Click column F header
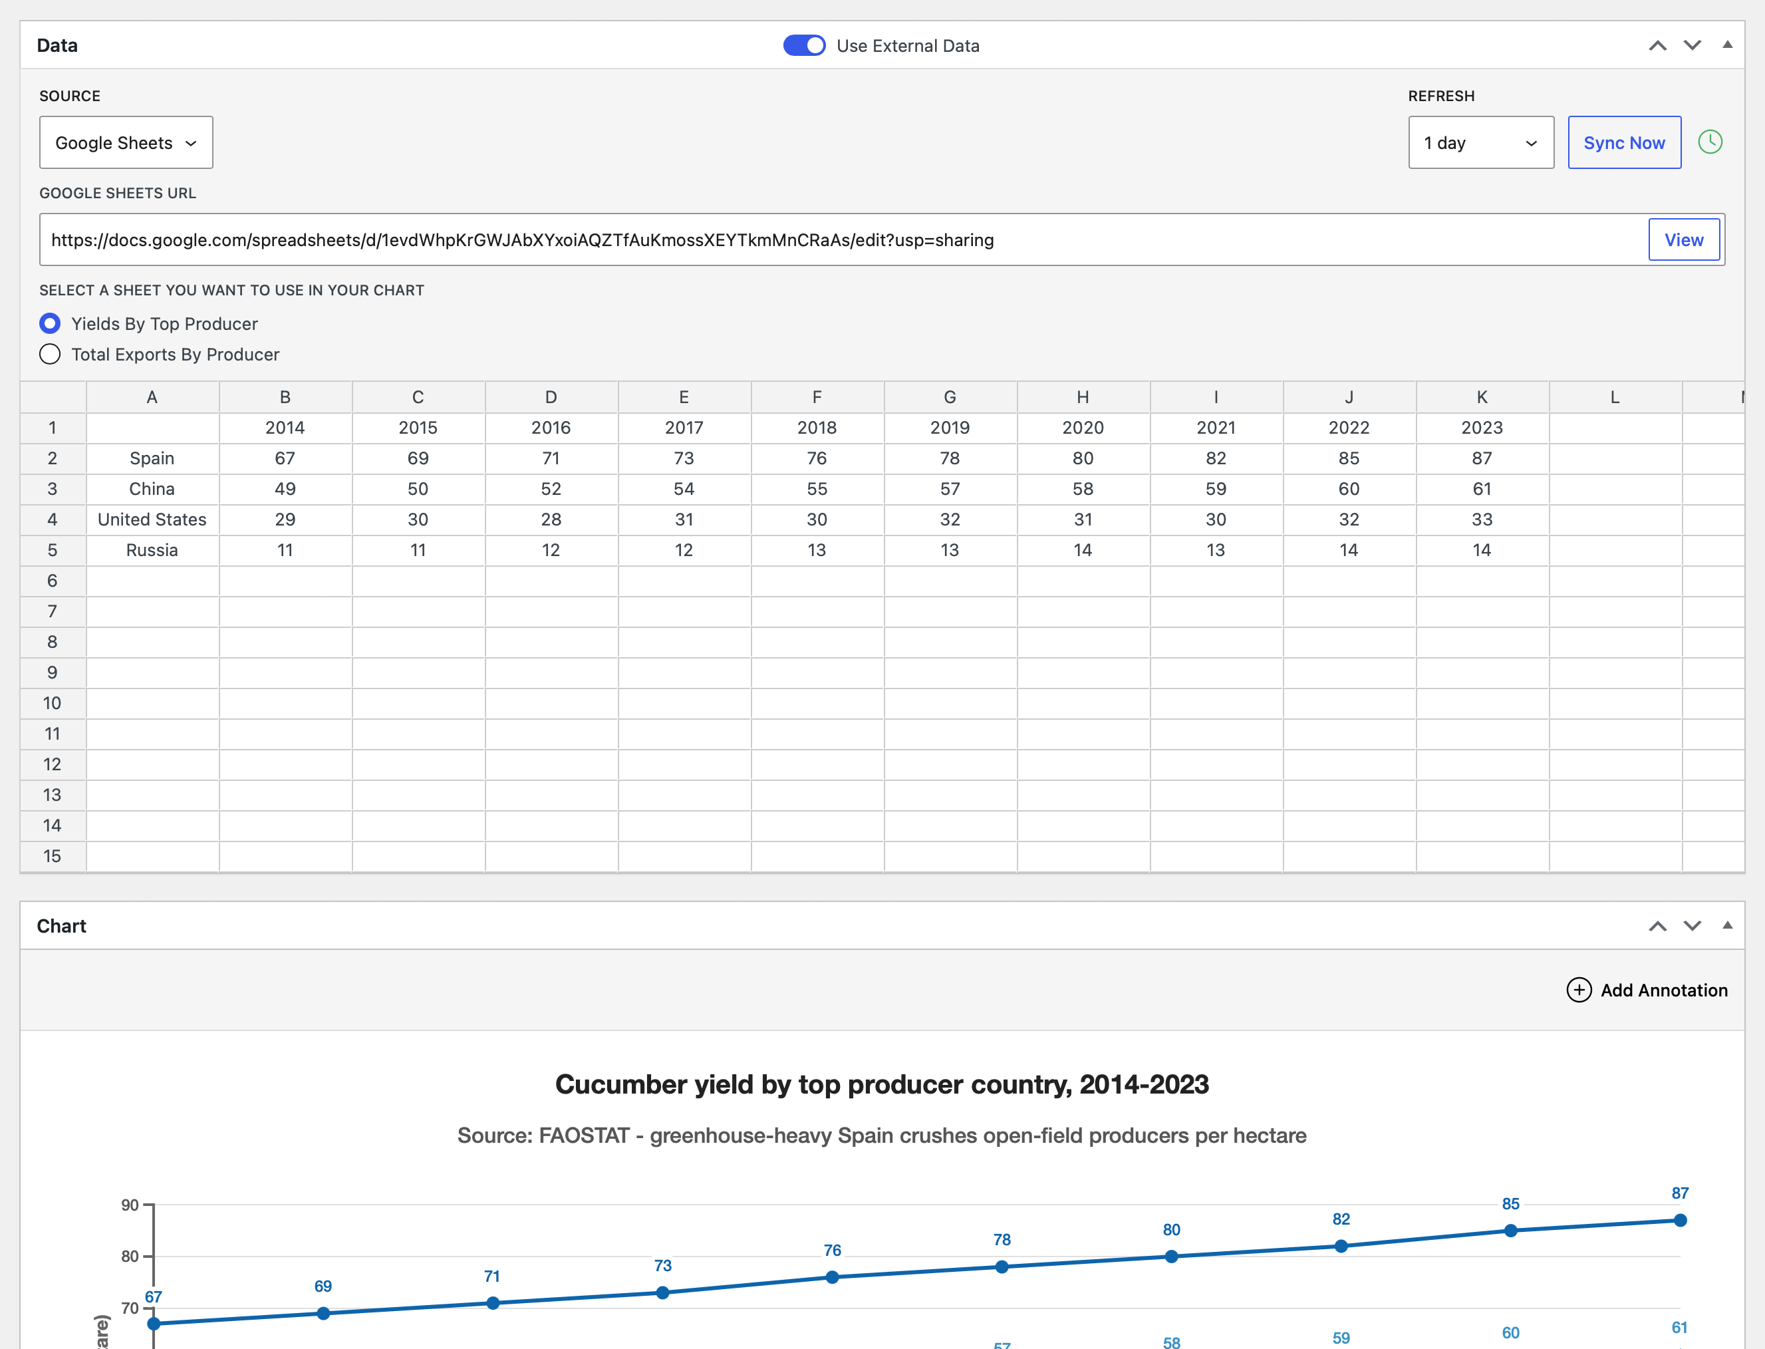 [x=817, y=398]
